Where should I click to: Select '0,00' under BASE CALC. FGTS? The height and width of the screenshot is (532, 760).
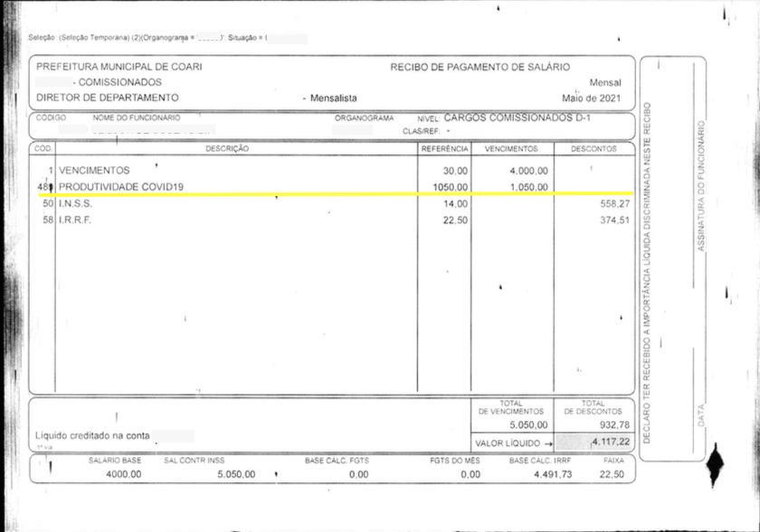pyautogui.click(x=358, y=474)
